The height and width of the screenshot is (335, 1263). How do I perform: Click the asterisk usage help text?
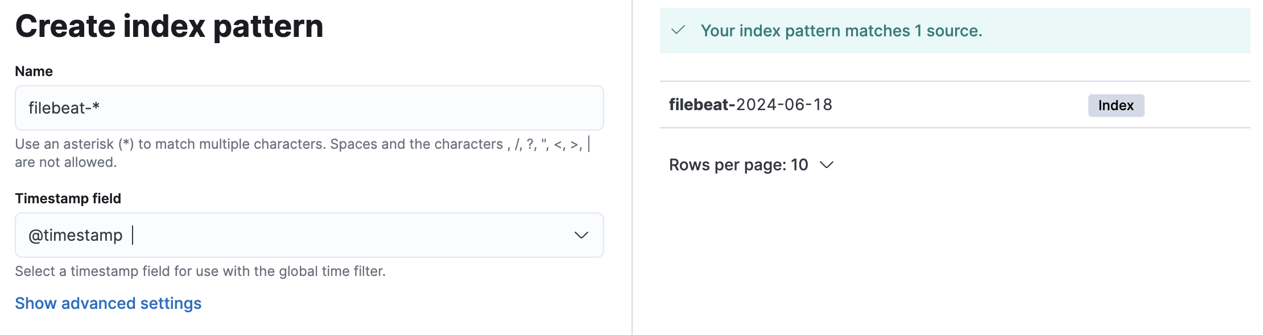coord(303,153)
